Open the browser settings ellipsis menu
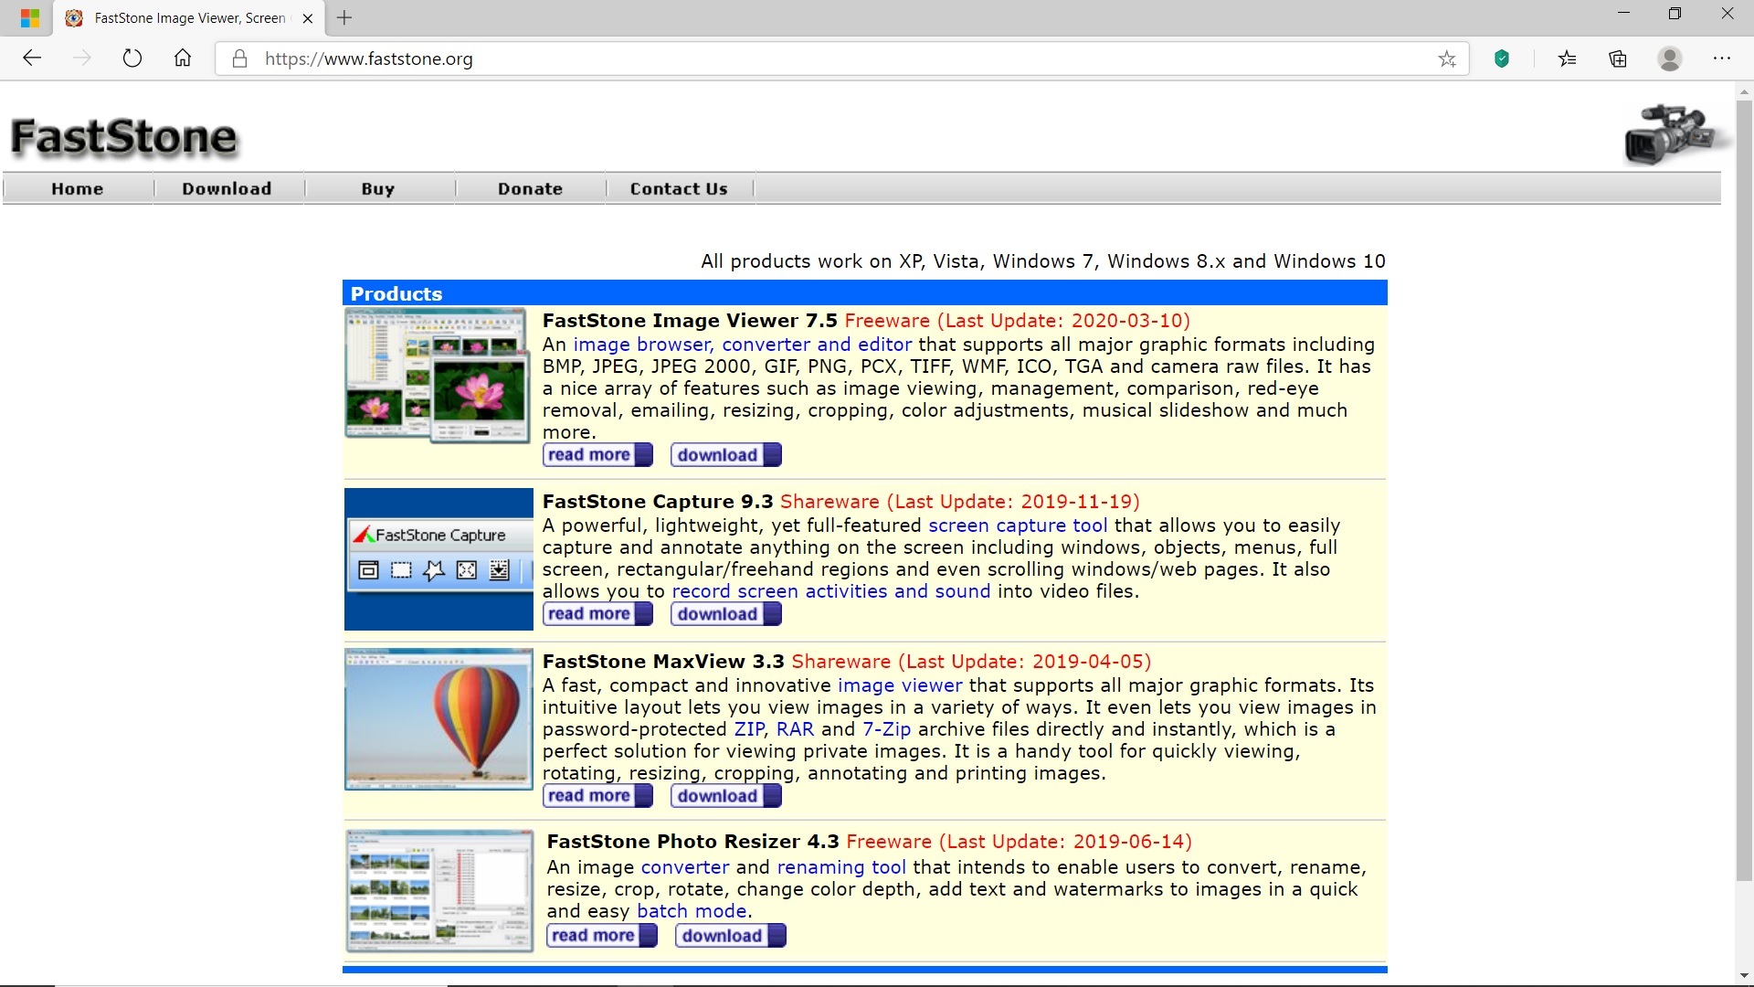This screenshot has height=987, width=1754. tap(1721, 58)
